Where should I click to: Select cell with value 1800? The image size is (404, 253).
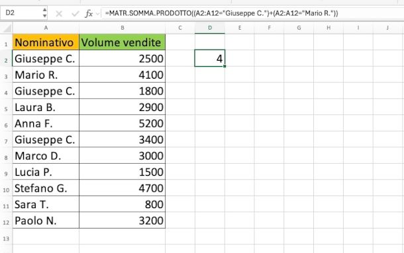122,90
